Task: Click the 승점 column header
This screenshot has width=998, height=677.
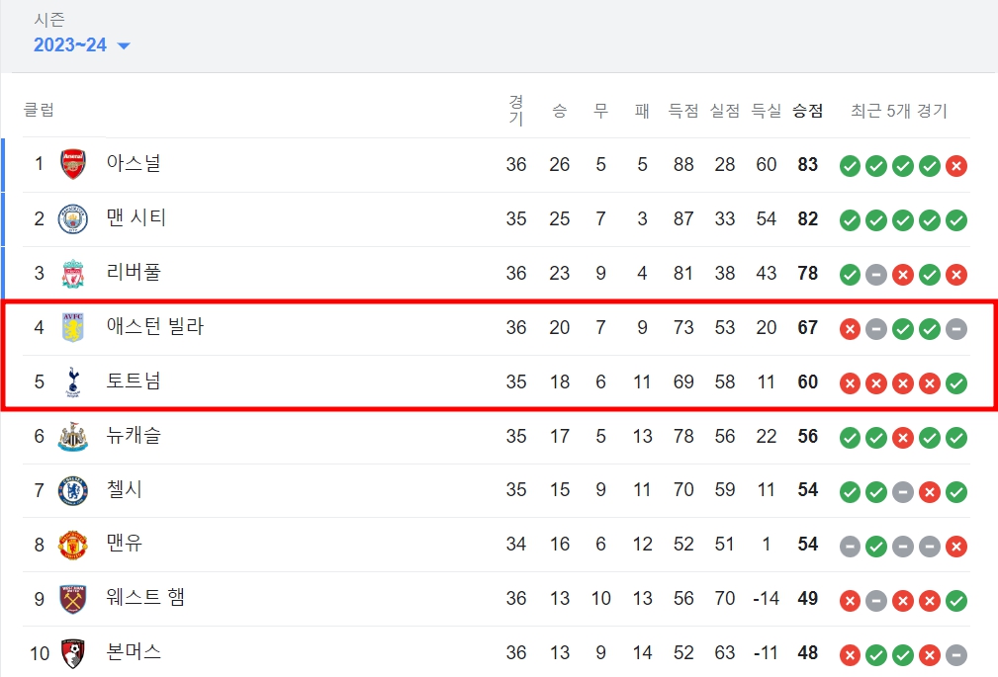Action: click(807, 111)
